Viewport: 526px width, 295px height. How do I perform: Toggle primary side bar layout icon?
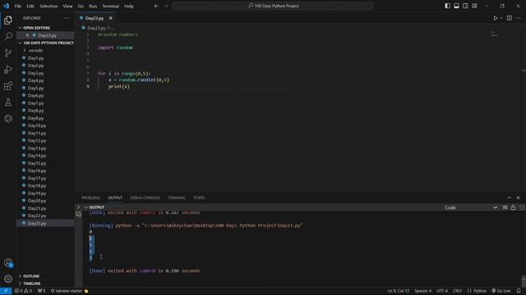click(447, 6)
